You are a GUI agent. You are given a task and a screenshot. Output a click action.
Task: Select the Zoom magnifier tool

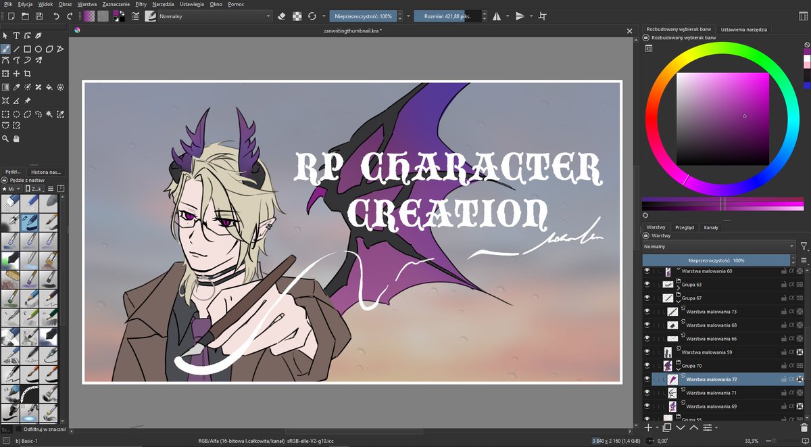tap(5, 139)
